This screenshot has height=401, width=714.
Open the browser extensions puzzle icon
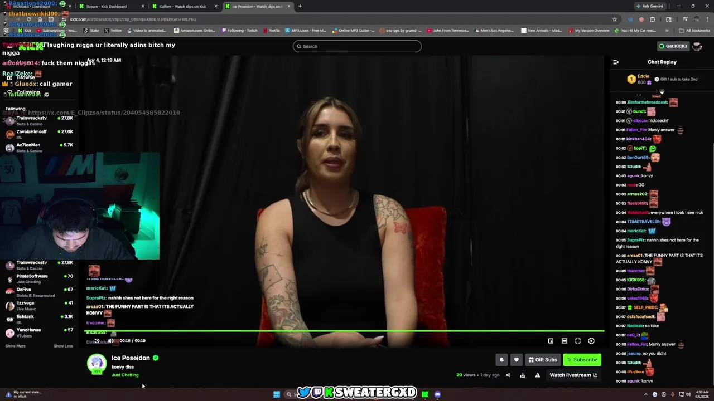tap(652, 19)
